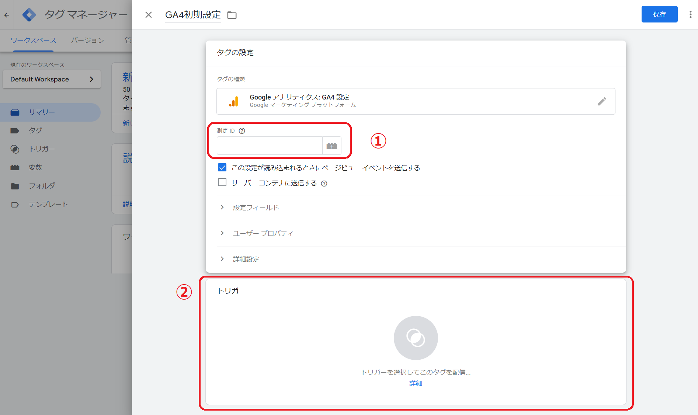Click the タグの種類 label
The image size is (698, 415).
tap(231, 79)
